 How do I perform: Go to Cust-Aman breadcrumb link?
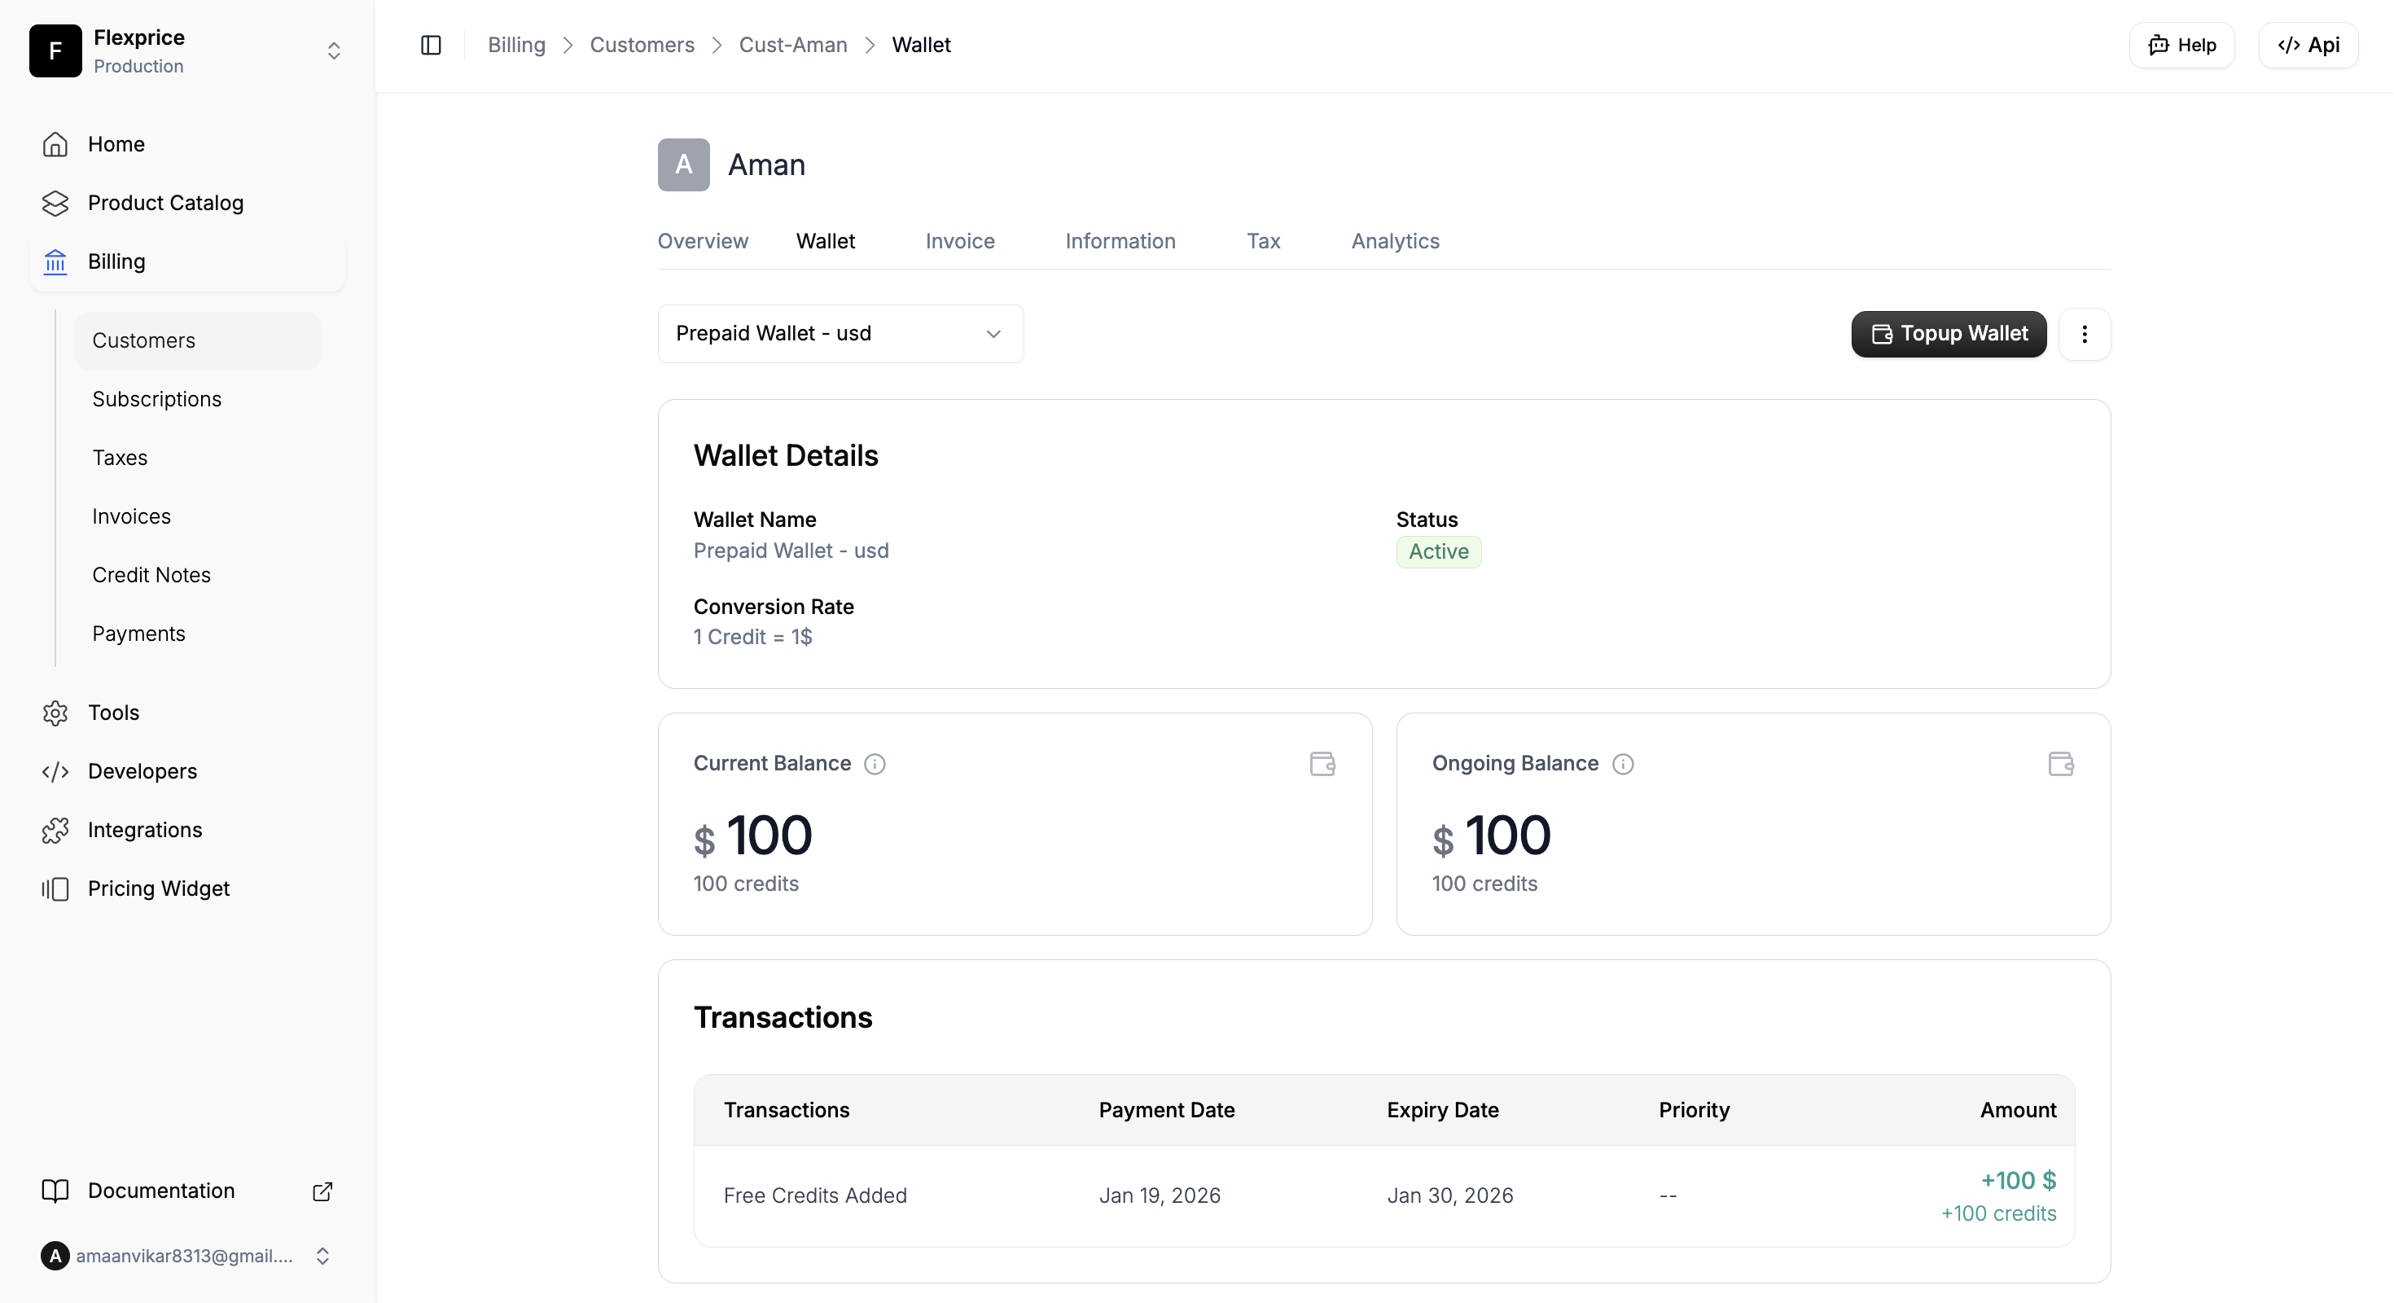pyautogui.click(x=793, y=45)
